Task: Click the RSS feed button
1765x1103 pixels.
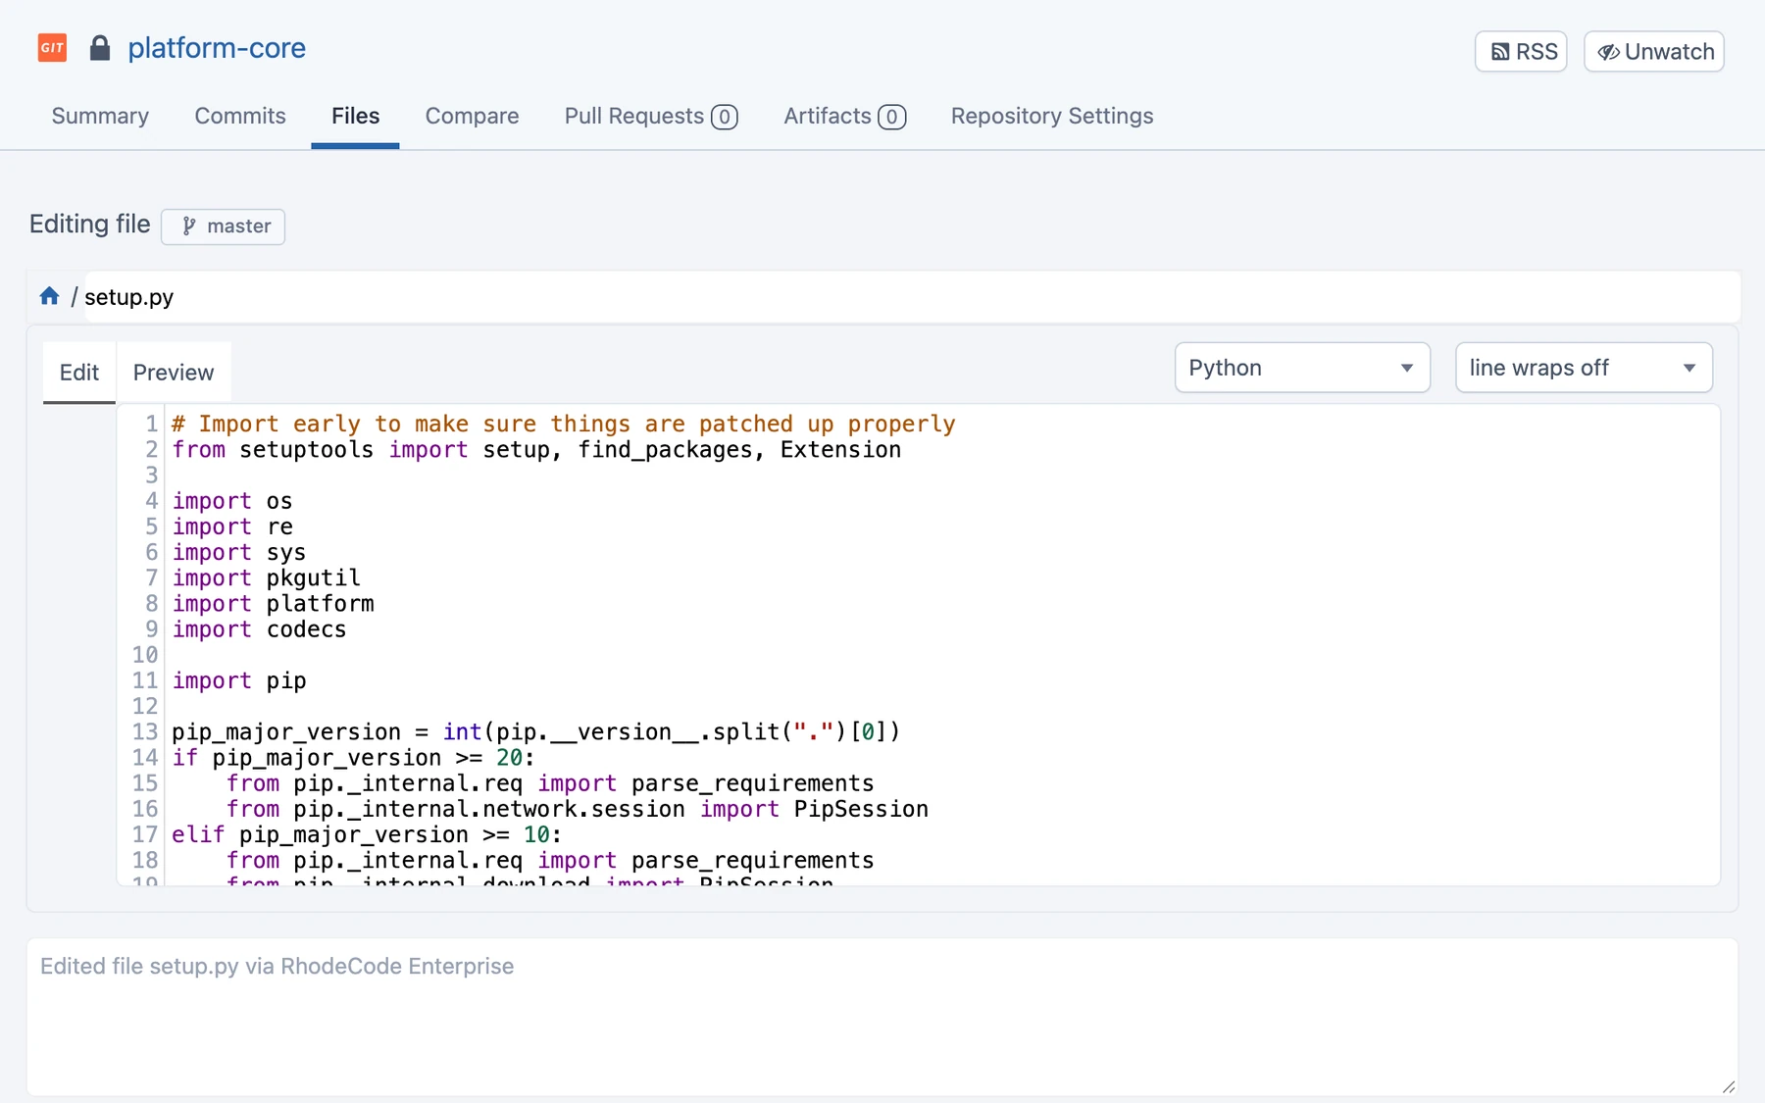Action: tap(1521, 51)
